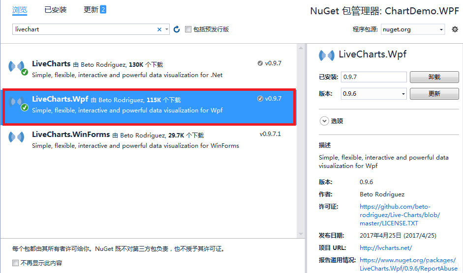
Task: Switch to the Browse tab
Action: click(20, 10)
